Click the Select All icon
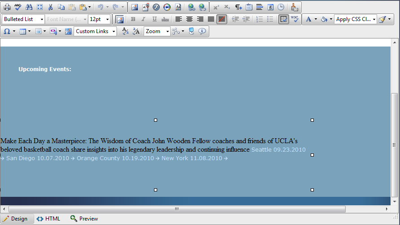Image resolution: width=400 pixels, height=225 pixels. point(40,7)
